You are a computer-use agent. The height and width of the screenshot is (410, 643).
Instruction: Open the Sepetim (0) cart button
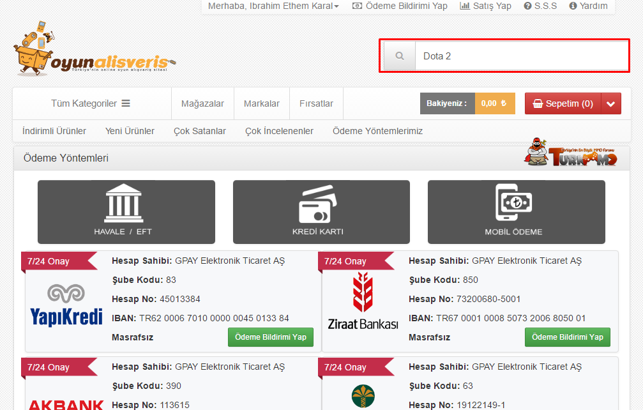(563, 103)
